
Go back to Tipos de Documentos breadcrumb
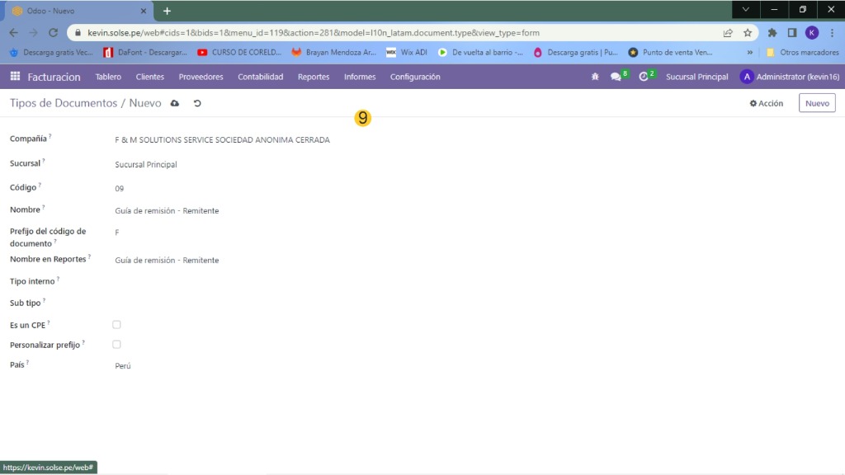tap(64, 103)
